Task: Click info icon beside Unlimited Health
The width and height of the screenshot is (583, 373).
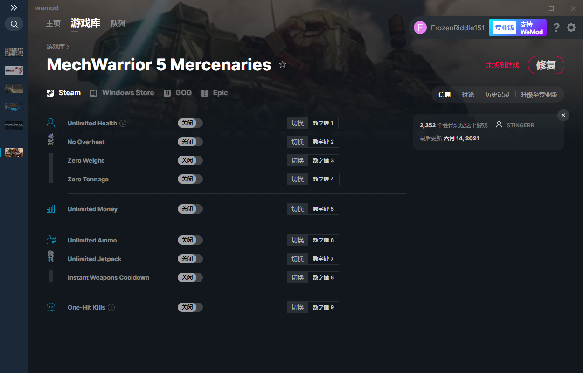Action: coord(123,124)
